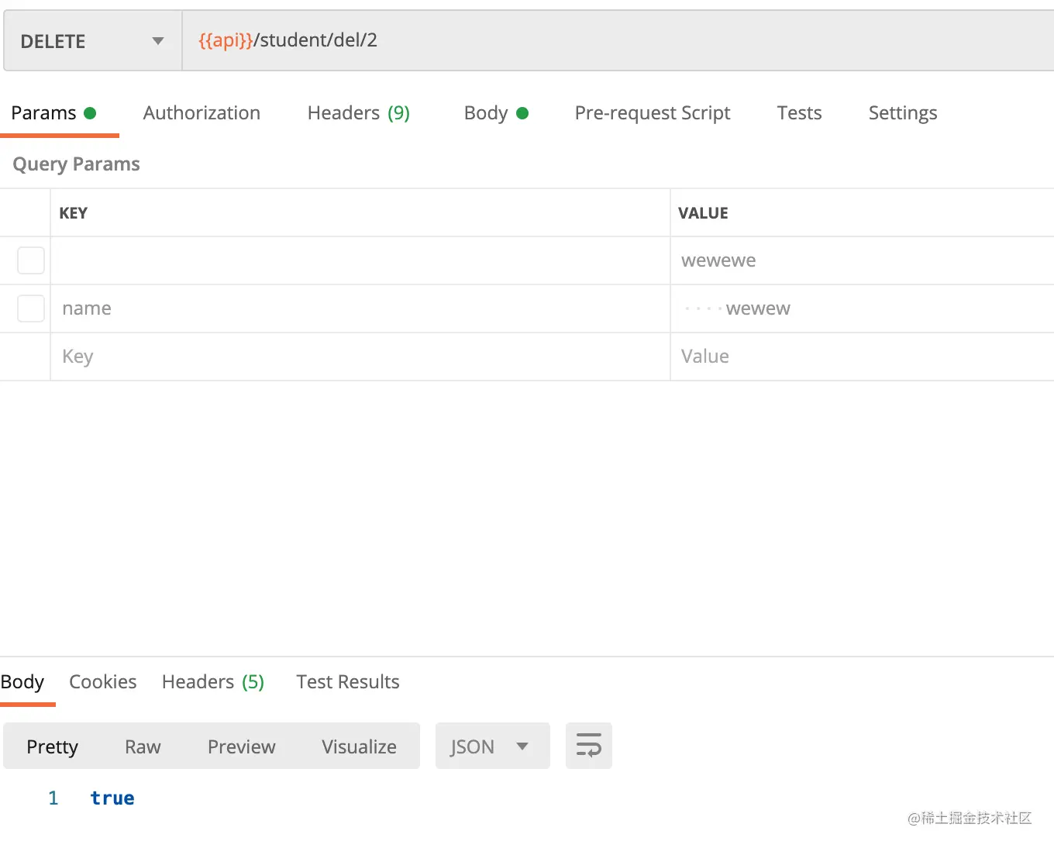1054x848 pixels.
Task: Select the Pretty view button
Action: coord(53,746)
